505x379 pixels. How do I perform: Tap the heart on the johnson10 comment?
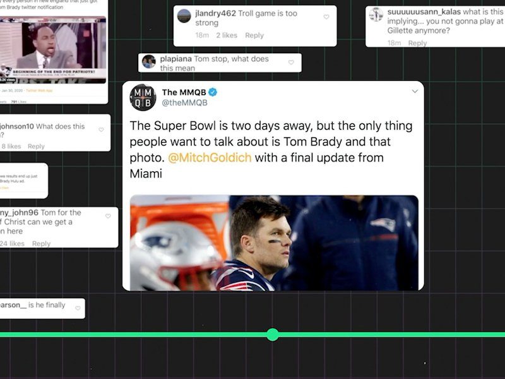tap(101, 129)
